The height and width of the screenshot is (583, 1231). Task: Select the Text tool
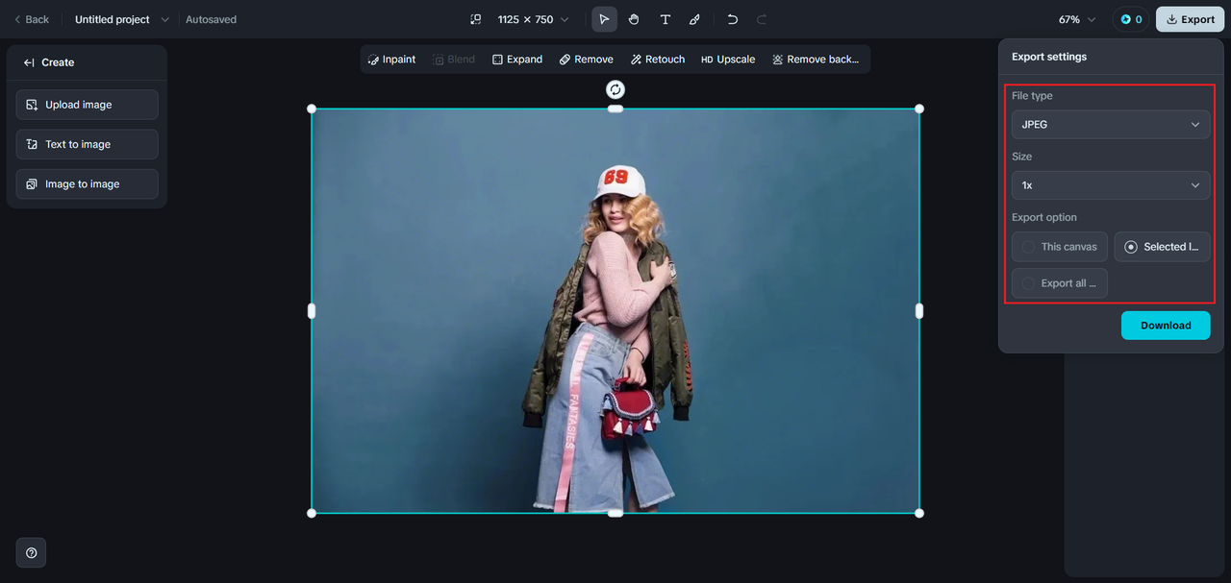pyautogui.click(x=665, y=19)
